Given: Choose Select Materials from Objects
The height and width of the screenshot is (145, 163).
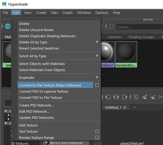Looking at the screenshot, I should coord(59,70).
